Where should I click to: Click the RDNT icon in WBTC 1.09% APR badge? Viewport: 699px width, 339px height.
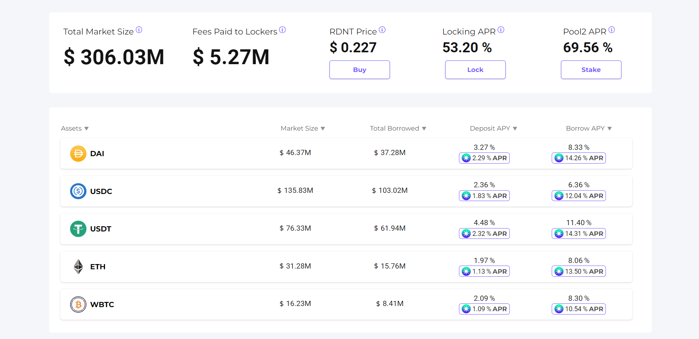466,309
